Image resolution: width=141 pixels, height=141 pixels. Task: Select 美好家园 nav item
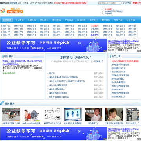[x=57, y=20]
